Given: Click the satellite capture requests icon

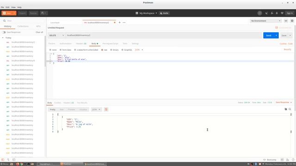Looking at the screenshot, I should [266, 13].
